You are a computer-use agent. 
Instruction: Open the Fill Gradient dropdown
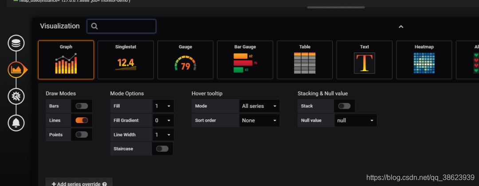tap(163, 120)
